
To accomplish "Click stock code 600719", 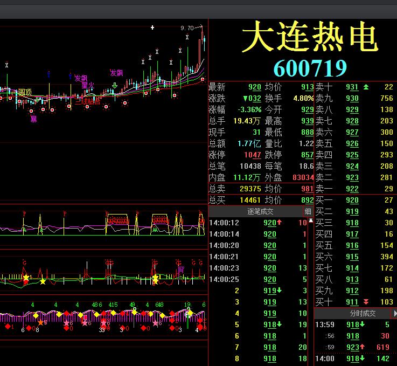I will [310, 68].
